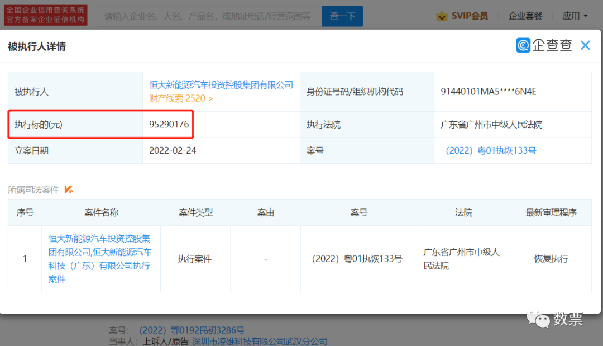This screenshot has width=603, height=346.
Task: Open the 应用 dropdown menu
Action: pos(575,16)
